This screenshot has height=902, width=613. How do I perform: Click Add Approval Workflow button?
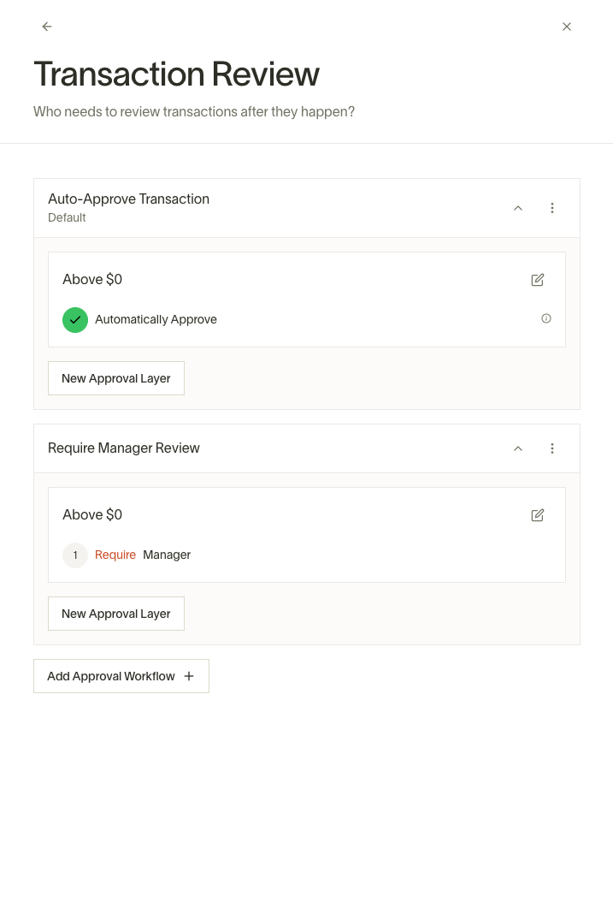click(121, 676)
